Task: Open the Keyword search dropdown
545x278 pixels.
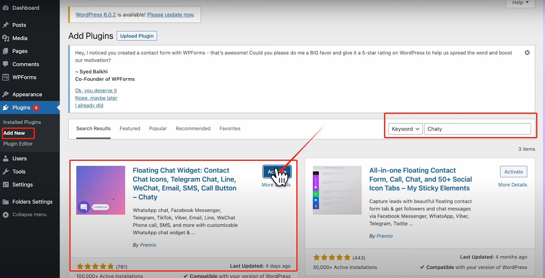Action: click(405, 129)
